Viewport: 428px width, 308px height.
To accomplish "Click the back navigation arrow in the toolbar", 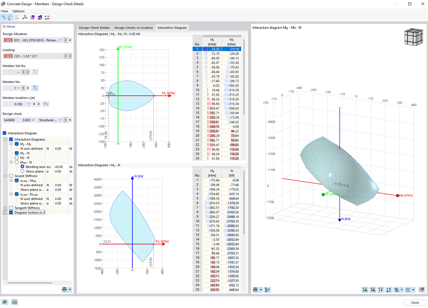I will pyautogui.click(x=3, y=18).
